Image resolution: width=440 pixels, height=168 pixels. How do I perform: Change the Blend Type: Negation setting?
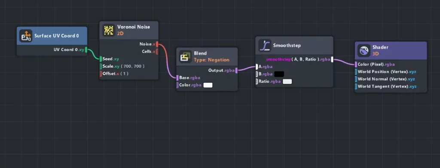coord(211,60)
